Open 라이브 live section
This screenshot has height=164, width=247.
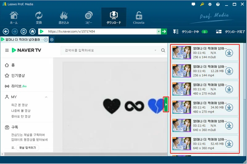pyautogui.click(x=16, y=86)
